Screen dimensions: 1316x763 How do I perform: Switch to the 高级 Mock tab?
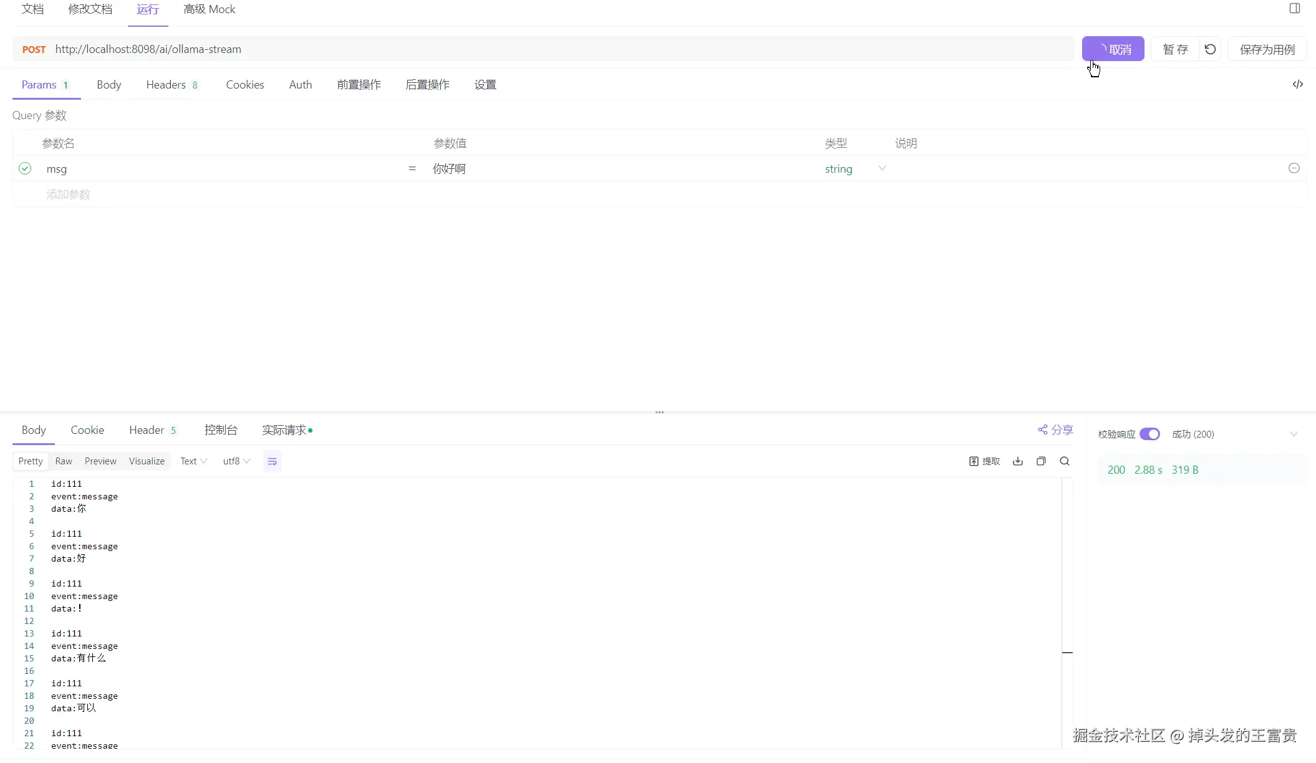coord(208,9)
